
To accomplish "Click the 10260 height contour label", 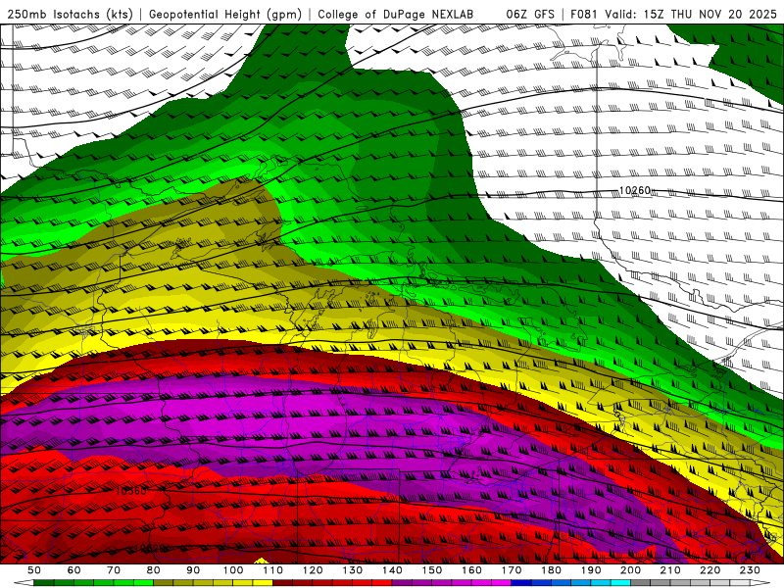I will point(634,190).
